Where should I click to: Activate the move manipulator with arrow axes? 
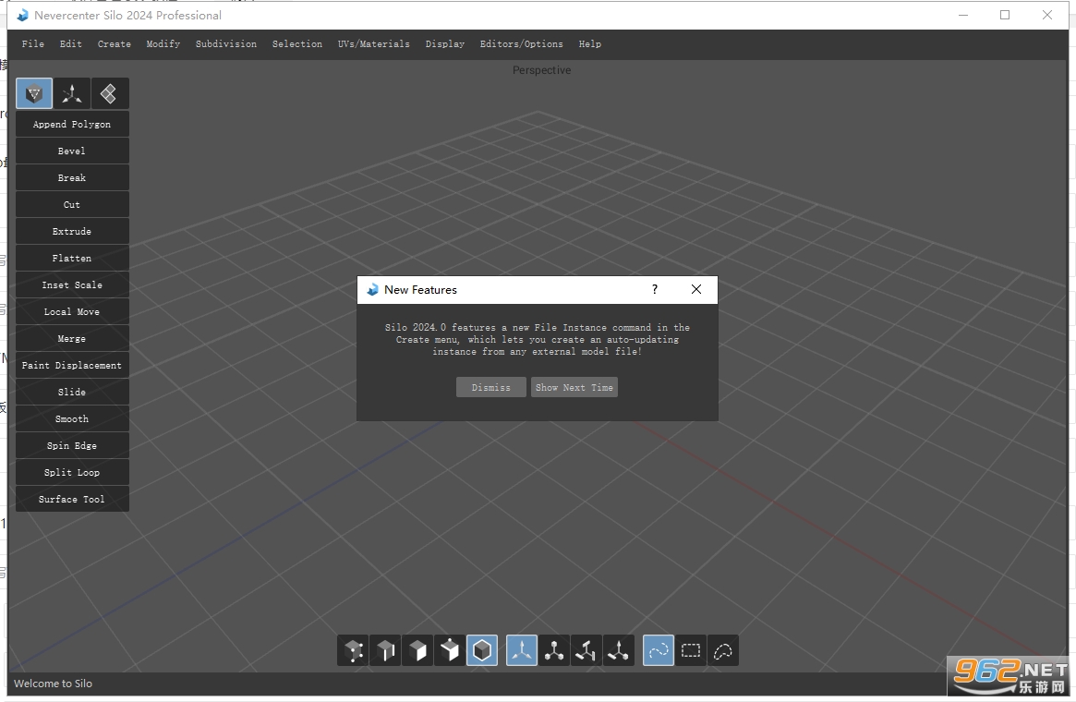(x=522, y=650)
